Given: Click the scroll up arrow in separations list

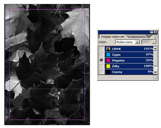Looking at the screenshot, I should (x=155, y=49).
